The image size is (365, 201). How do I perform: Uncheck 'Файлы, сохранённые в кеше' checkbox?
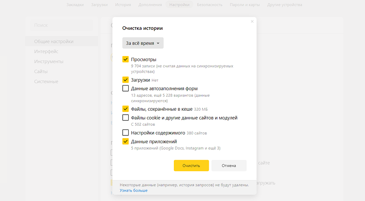125,109
